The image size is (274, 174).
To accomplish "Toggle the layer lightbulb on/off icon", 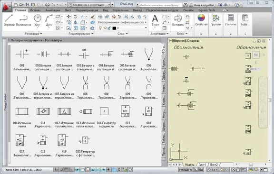I will point(100,28).
